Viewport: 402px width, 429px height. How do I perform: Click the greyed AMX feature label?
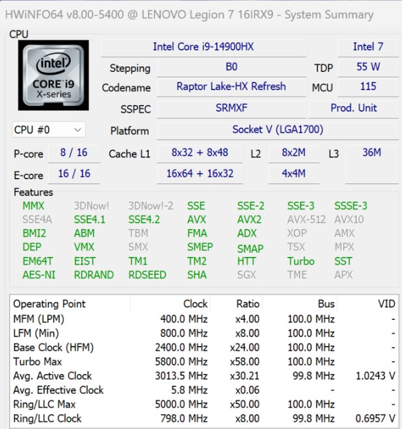point(344,234)
